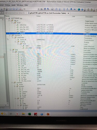The height and width of the screenshot is (130, 97).
Task: Open the green Excel icon in taskbar
Action: (29, 114)
